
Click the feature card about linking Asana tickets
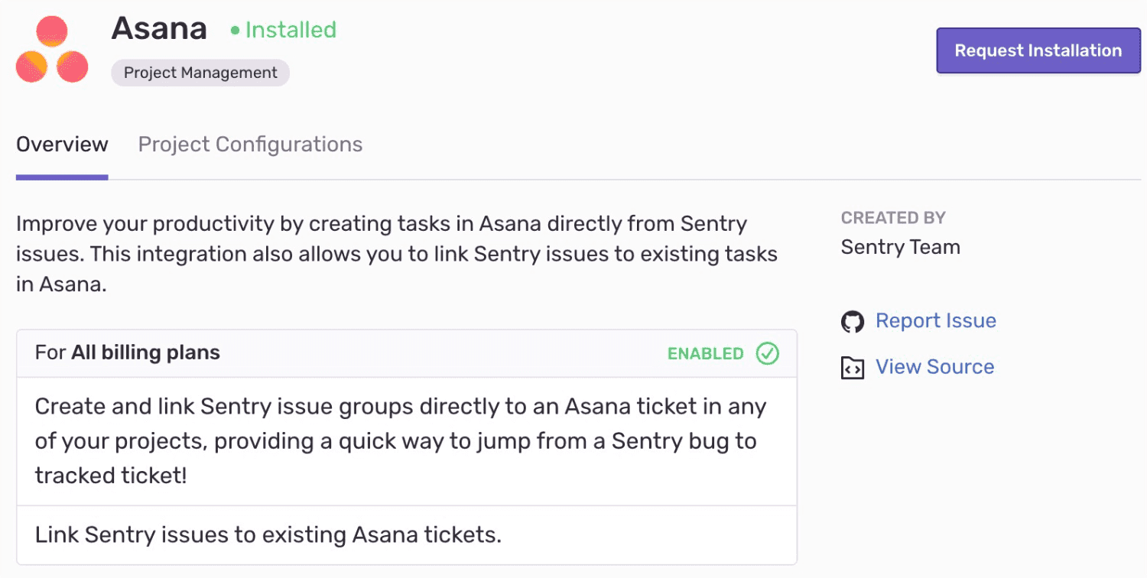click(407, 534)
